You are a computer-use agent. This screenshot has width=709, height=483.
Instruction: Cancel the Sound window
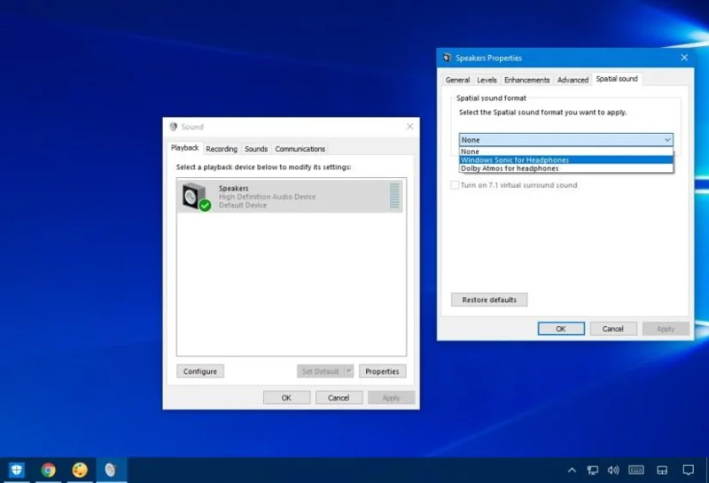[x=339, y=398]
